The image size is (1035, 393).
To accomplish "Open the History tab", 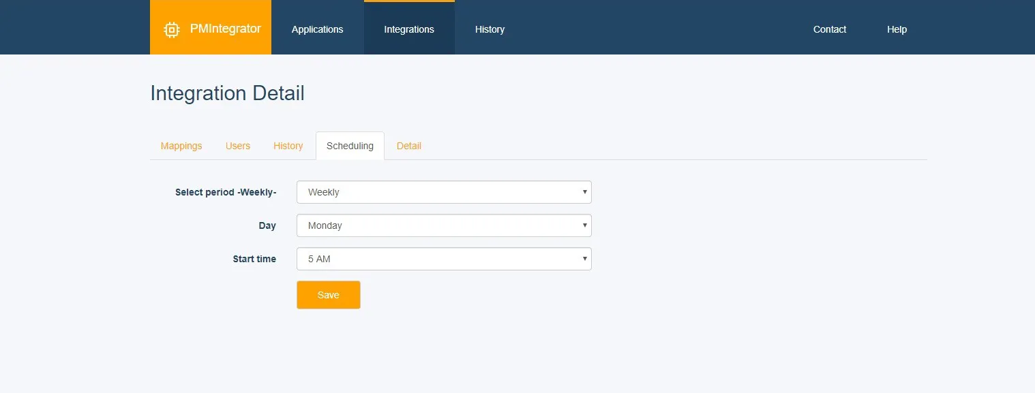I will click(288, 146).
